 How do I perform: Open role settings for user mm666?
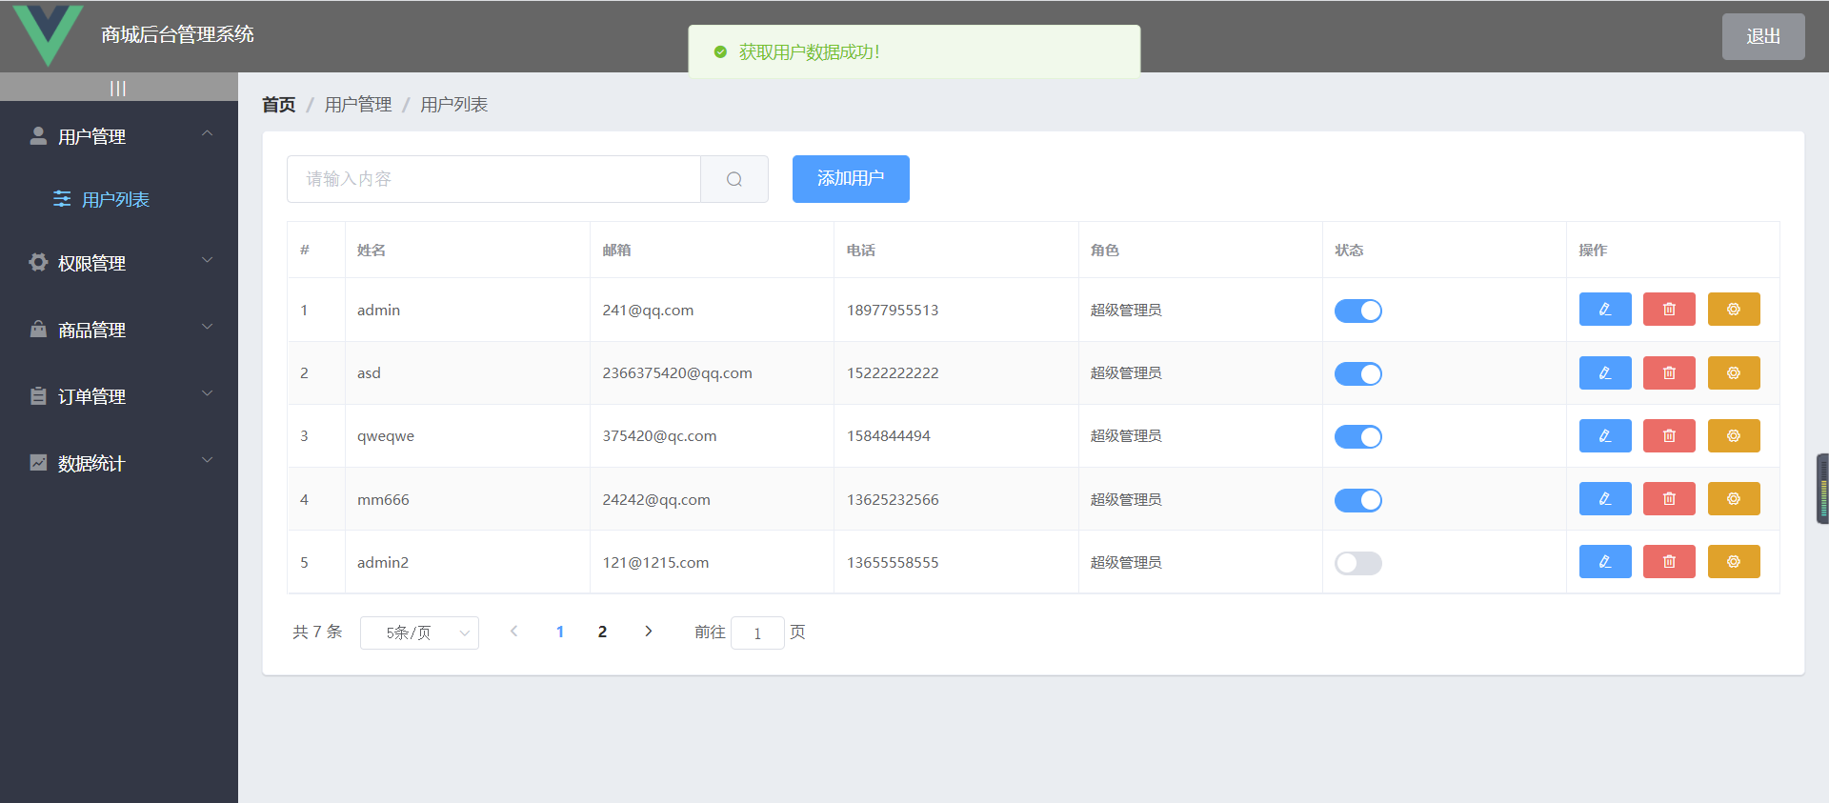(x=1734, y=499)
